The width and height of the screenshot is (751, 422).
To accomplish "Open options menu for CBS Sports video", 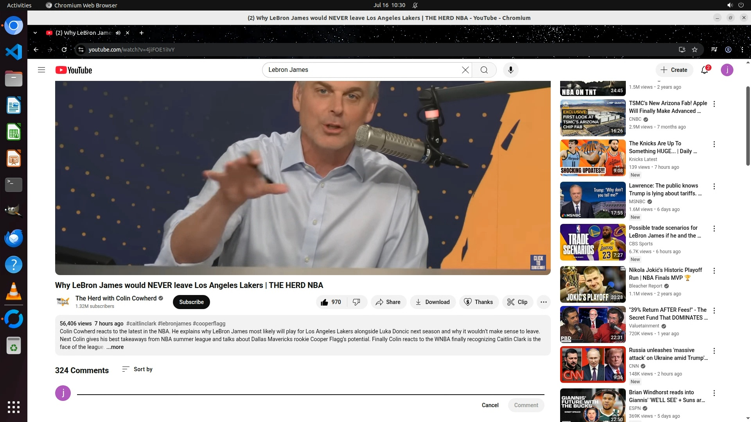I will pos(714,229).
